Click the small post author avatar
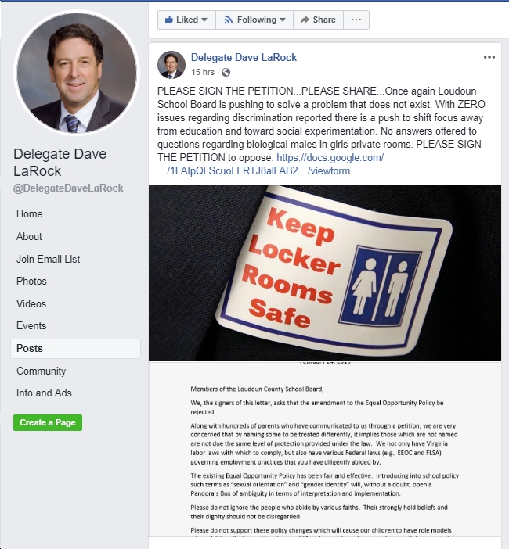 [x=171, y=65]
